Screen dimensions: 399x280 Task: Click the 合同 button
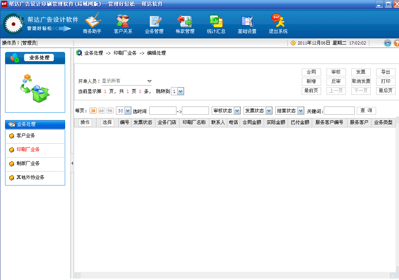pyautogui.click(x=311, y=72)
